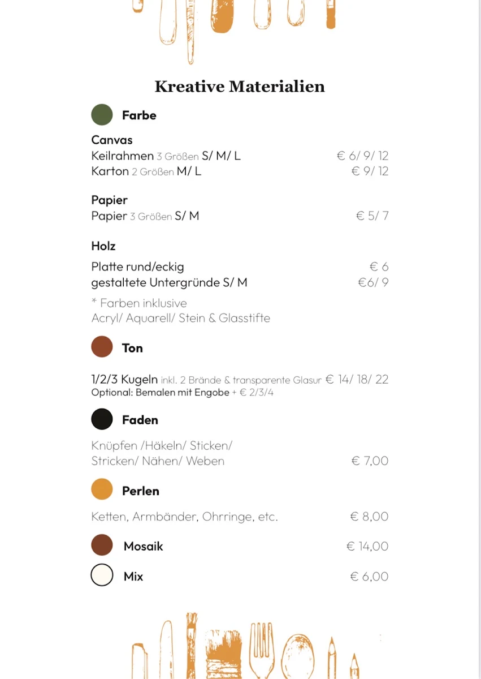Screen dimensions: 481x679
Task: Click the solid orange spatula at top
Action: 222,15
